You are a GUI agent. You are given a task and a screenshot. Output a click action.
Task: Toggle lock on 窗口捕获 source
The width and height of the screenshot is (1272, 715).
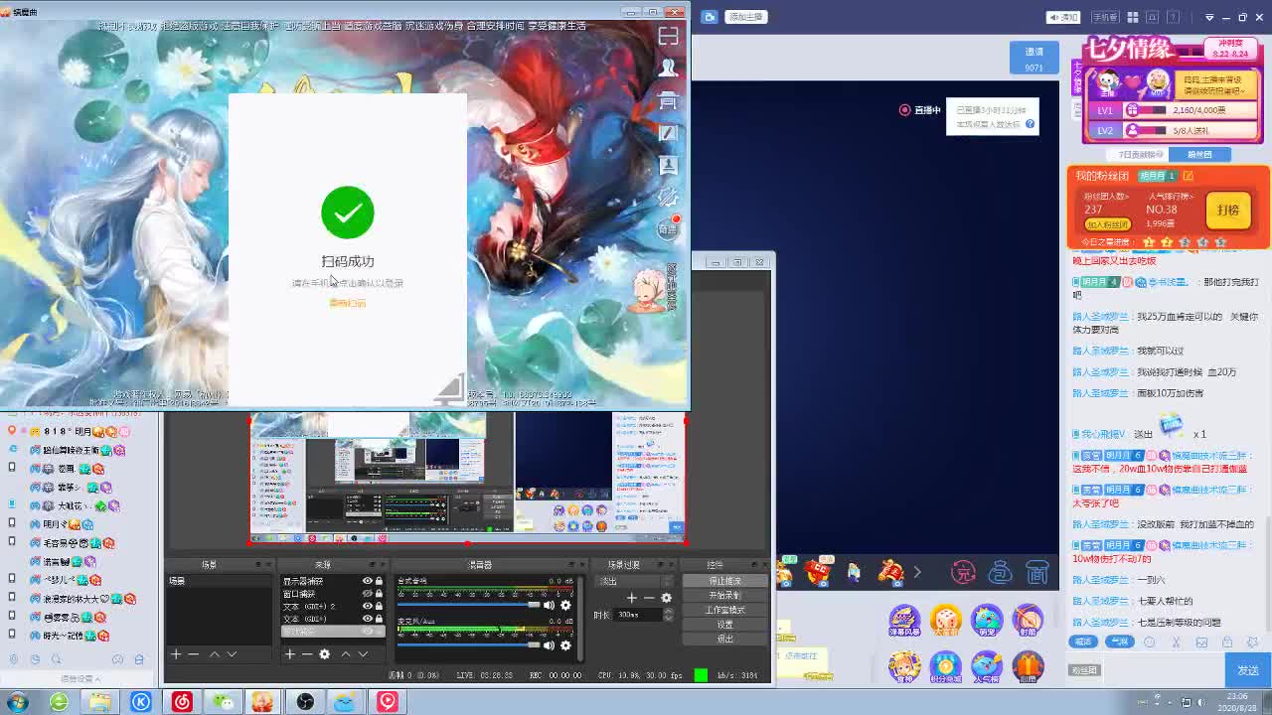(379, 594)
